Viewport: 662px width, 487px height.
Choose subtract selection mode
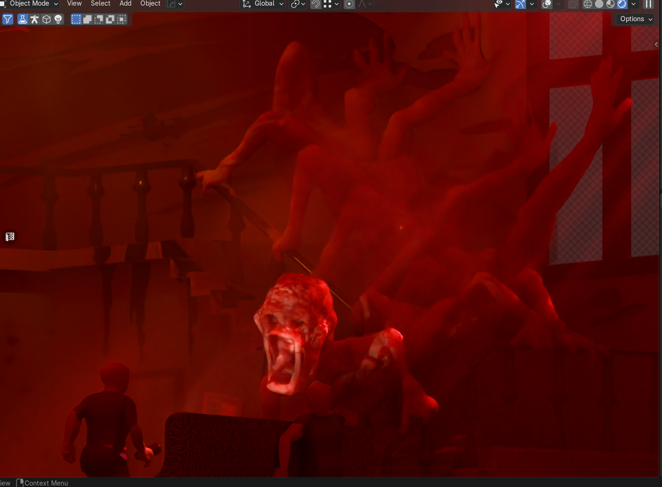(99, 19)
